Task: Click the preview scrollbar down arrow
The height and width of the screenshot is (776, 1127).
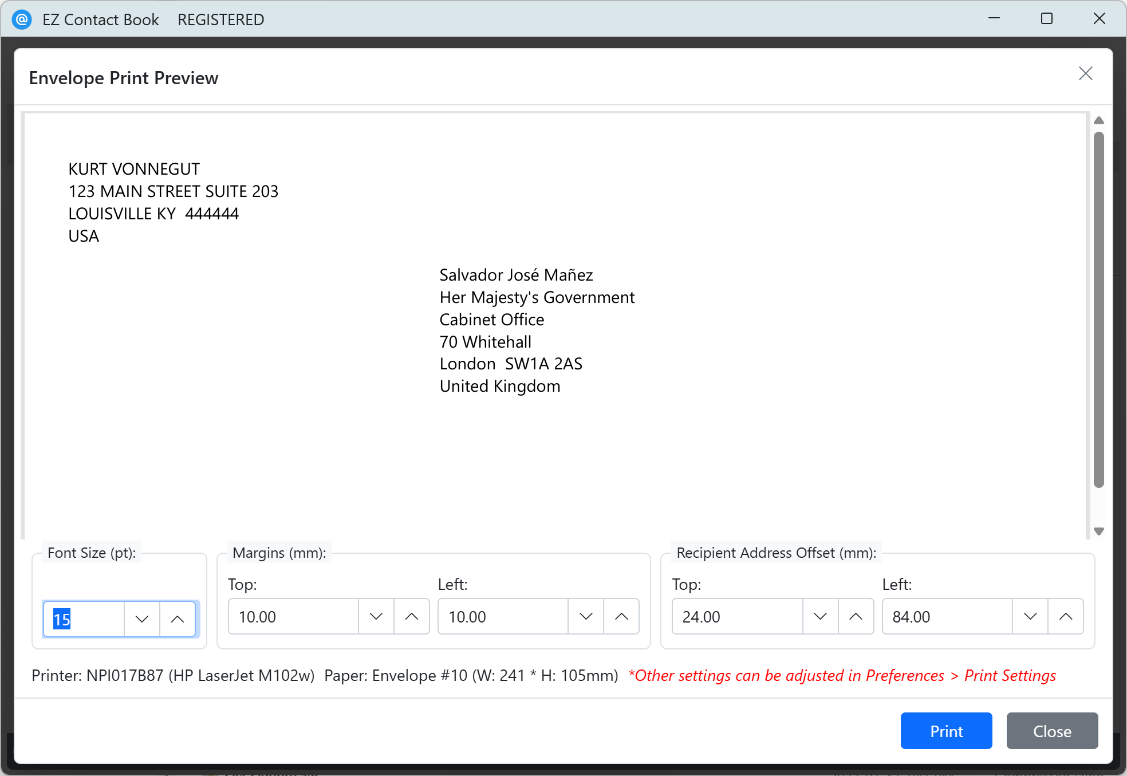Action: pos(1098,531)
